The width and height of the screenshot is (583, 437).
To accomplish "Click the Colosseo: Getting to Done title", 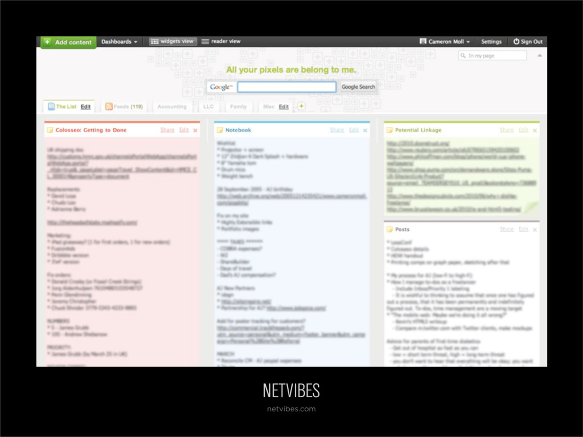I will [x=91, y=130].
